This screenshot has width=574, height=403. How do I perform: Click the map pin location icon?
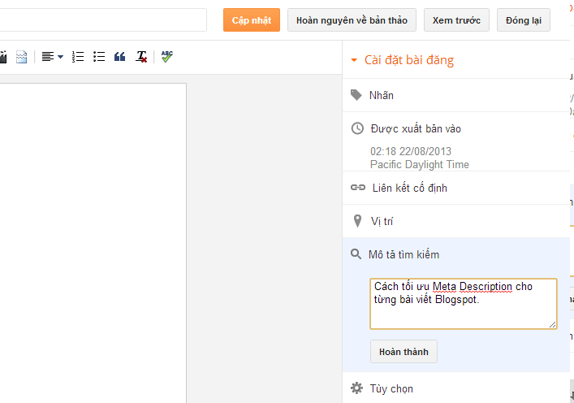[x=357, y=221]
